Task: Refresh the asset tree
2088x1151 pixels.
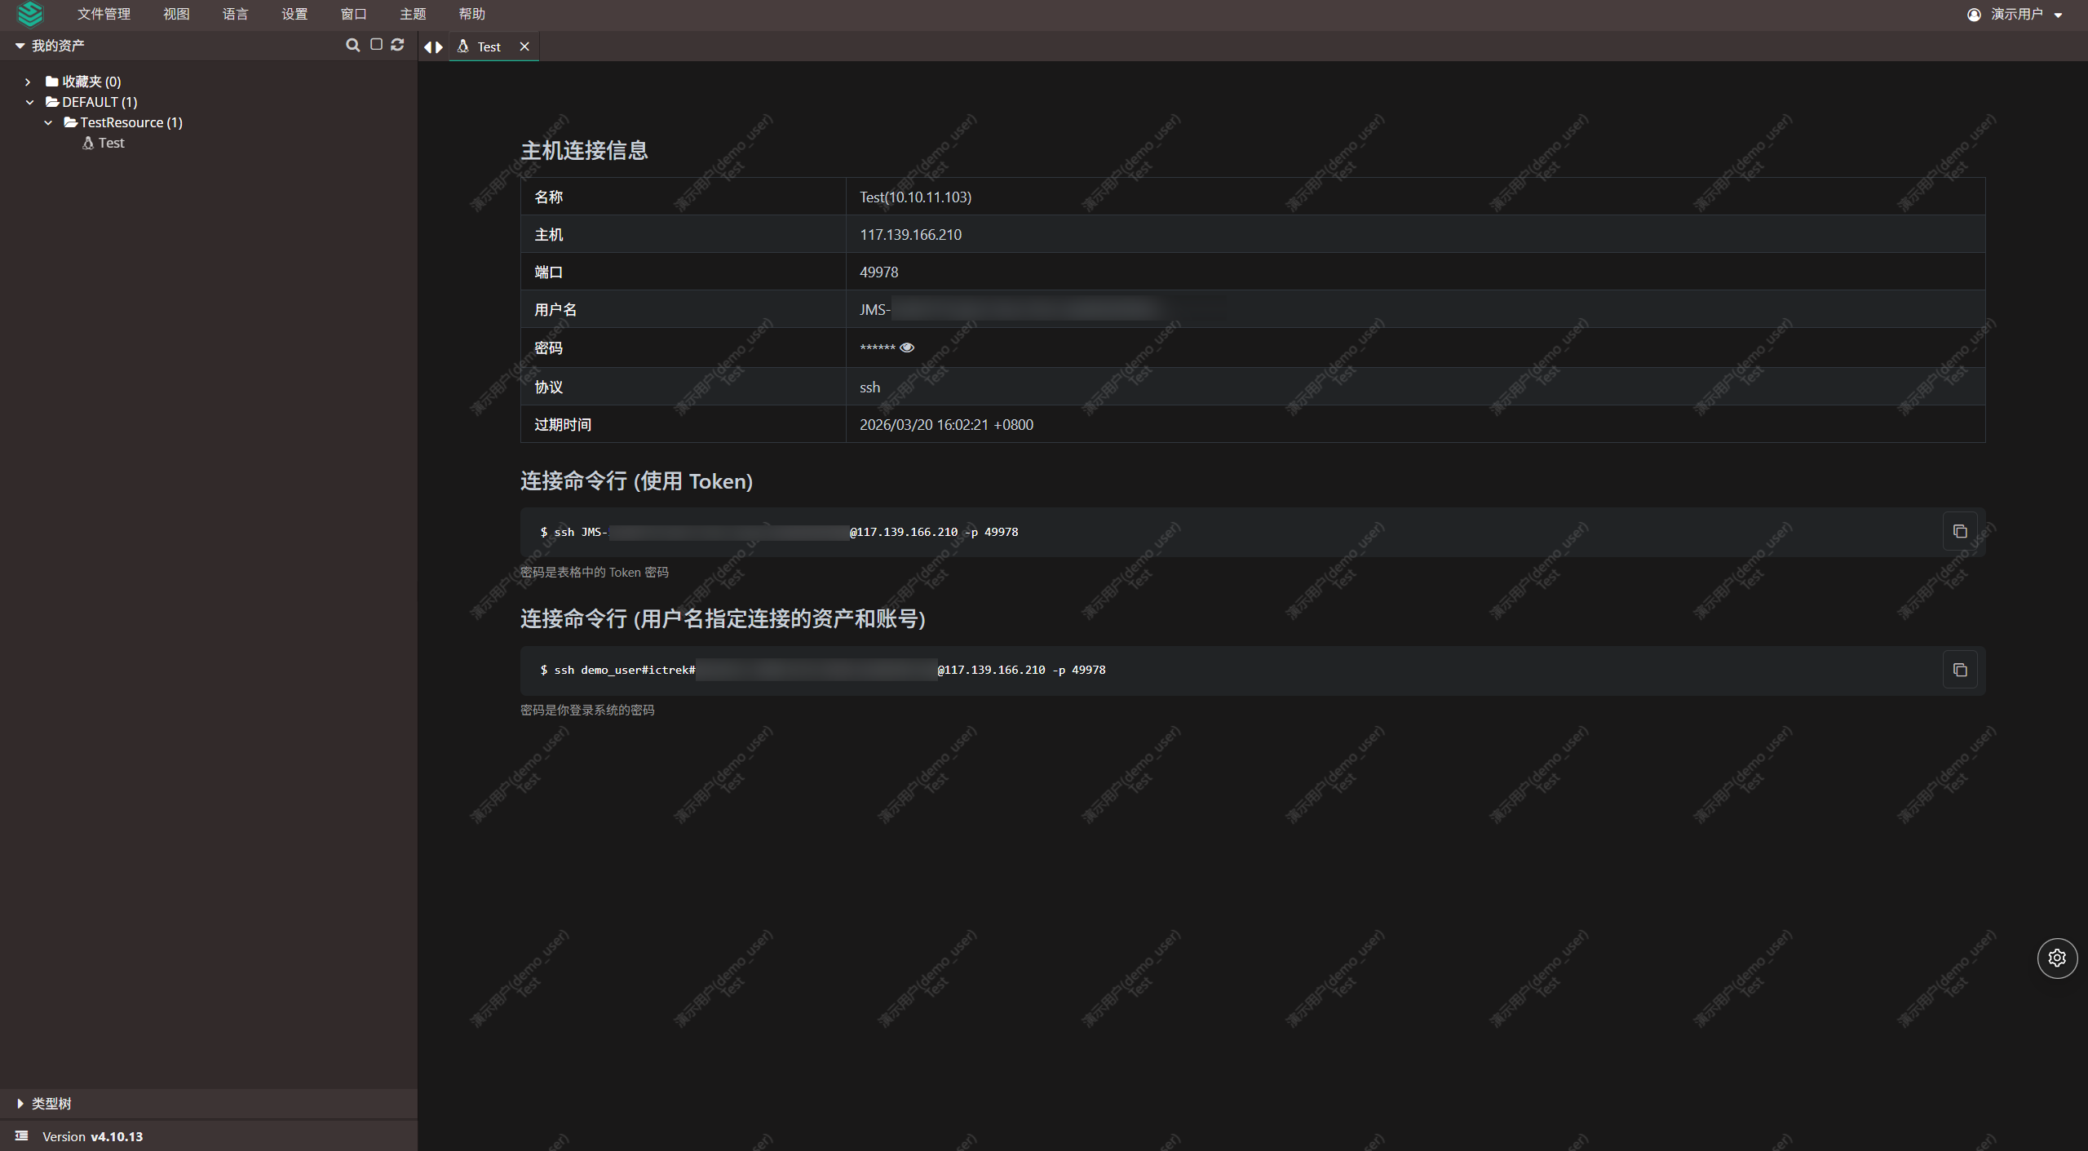Action: point(397,44)
